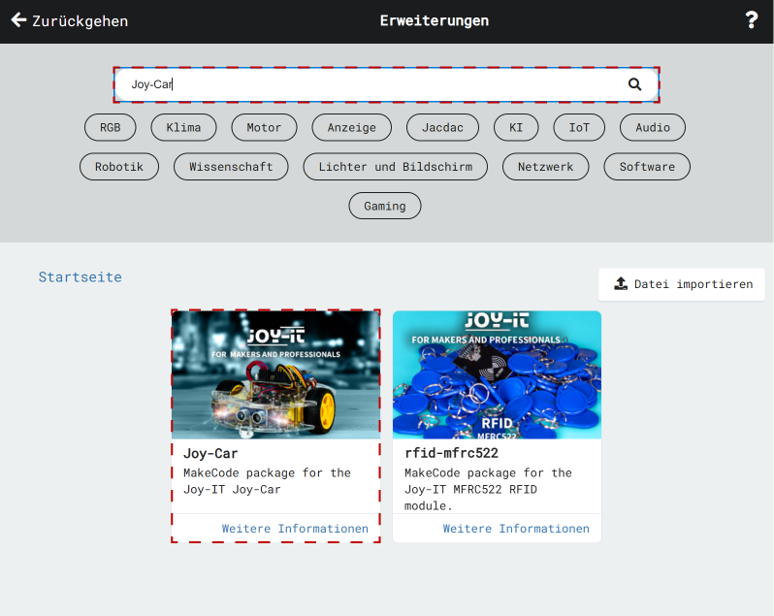
Task: Open the Startseite breadcrumb link
Action: [80, 276]
